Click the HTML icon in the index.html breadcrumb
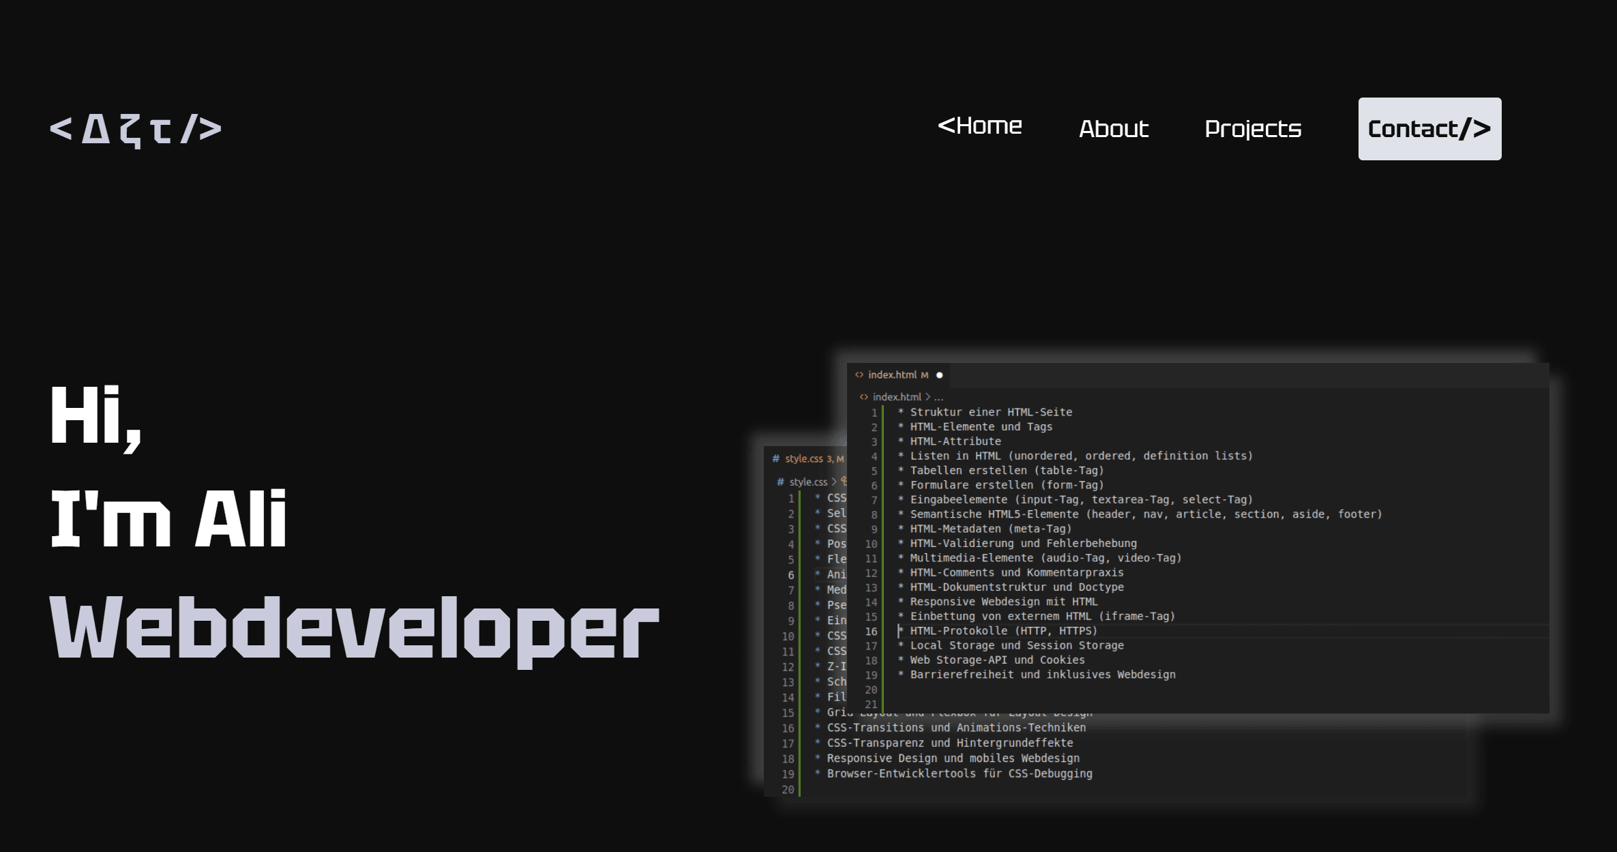1617x852 pixels. tap(864, 396)
